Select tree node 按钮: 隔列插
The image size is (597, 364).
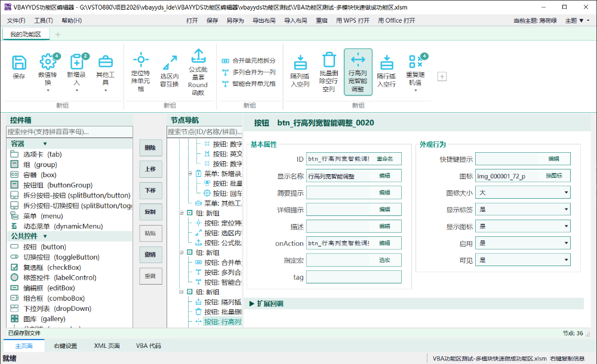219,303
